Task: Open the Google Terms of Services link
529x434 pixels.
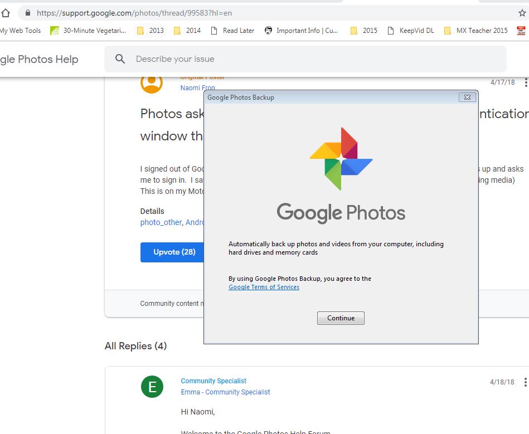Action: (264, 287)
